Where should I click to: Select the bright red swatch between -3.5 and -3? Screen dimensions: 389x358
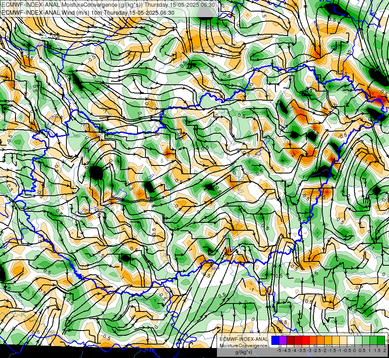(x=306, y=340)
